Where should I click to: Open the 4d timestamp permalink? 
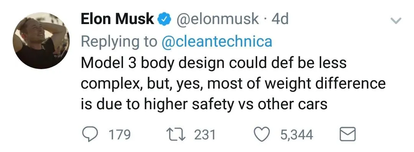click(x=280, y=19)
